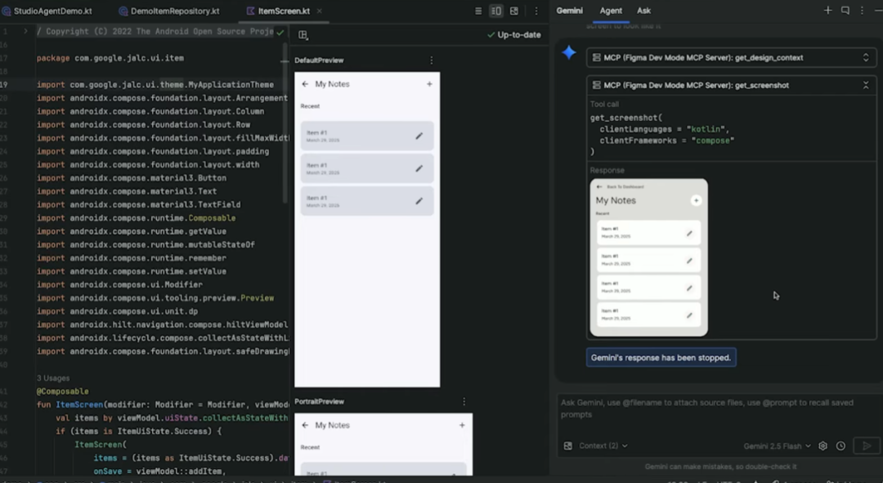The width and height of the screenshot is (883, 483).
Task: Click the prompt history clock icon
Action: (x=841, y=445)
